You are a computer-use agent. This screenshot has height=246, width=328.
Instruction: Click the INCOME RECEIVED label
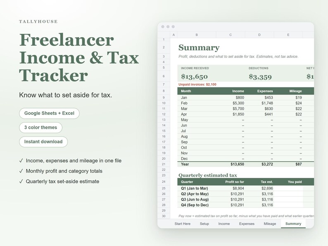tap(195, 68)
